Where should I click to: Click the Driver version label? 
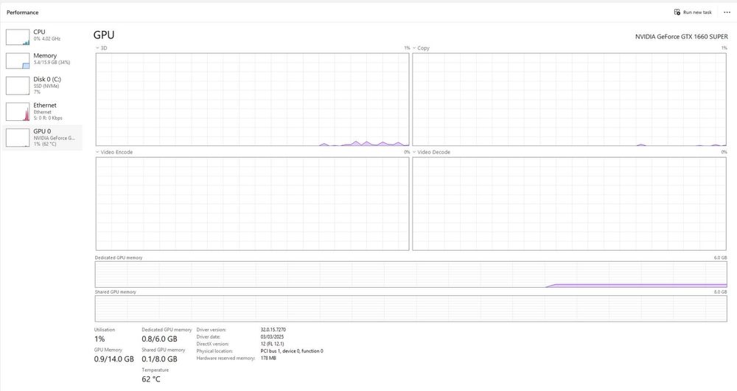point(211,330)
